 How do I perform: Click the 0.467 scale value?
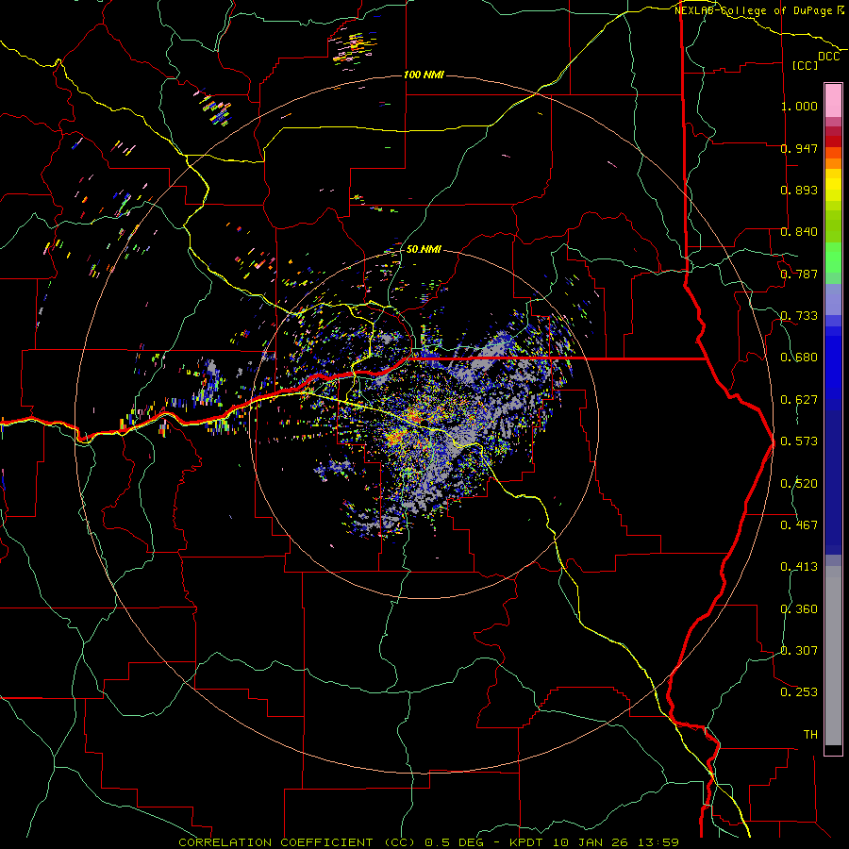pos(799,525)
